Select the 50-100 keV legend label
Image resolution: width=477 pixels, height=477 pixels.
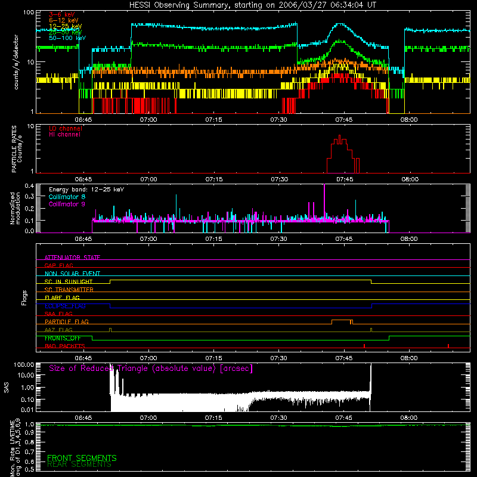(x=67, y=38)
